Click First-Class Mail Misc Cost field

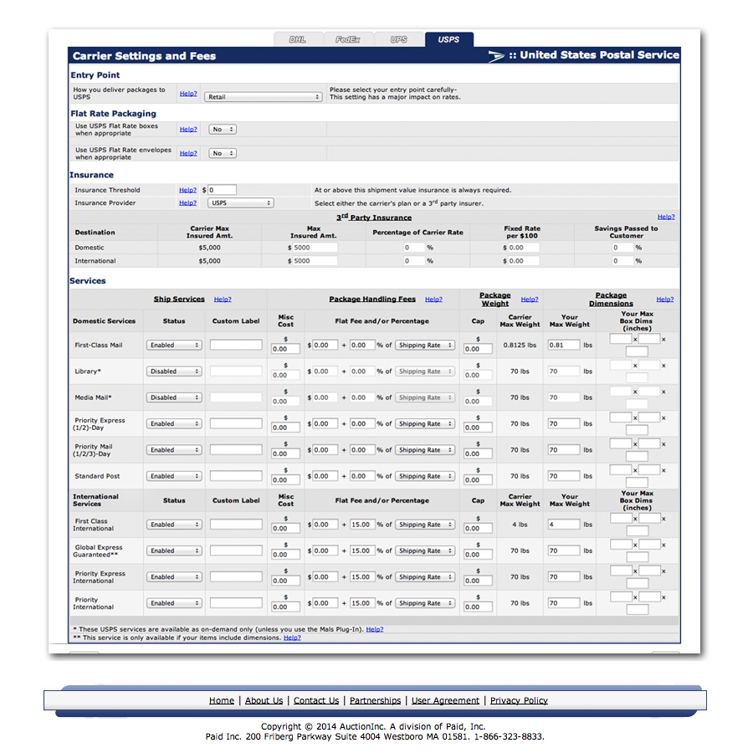[x=286, y=349]
